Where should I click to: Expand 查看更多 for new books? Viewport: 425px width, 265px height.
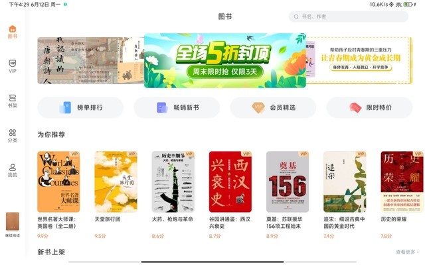click(407, 252)
